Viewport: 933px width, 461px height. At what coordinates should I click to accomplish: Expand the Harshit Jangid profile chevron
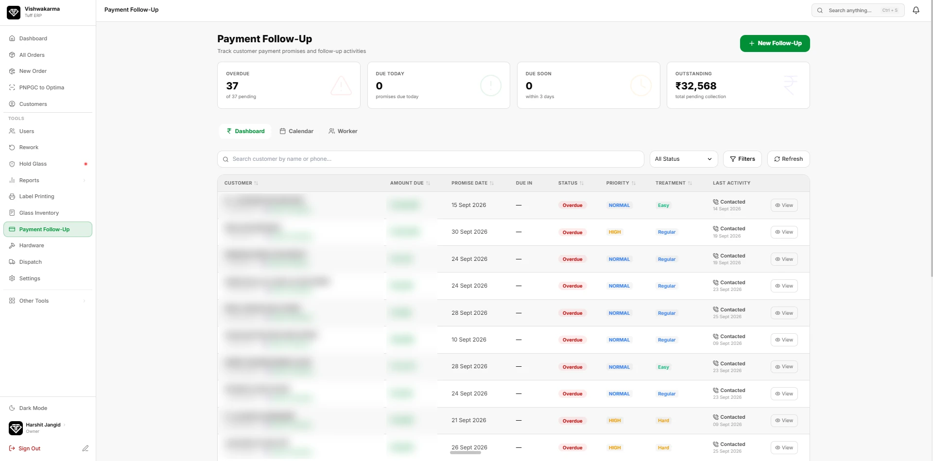(64, 425)
